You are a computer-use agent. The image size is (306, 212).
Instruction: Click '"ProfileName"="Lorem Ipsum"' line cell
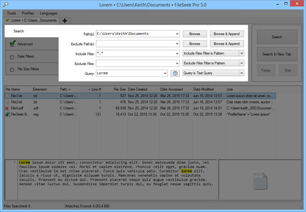point(249,114)
